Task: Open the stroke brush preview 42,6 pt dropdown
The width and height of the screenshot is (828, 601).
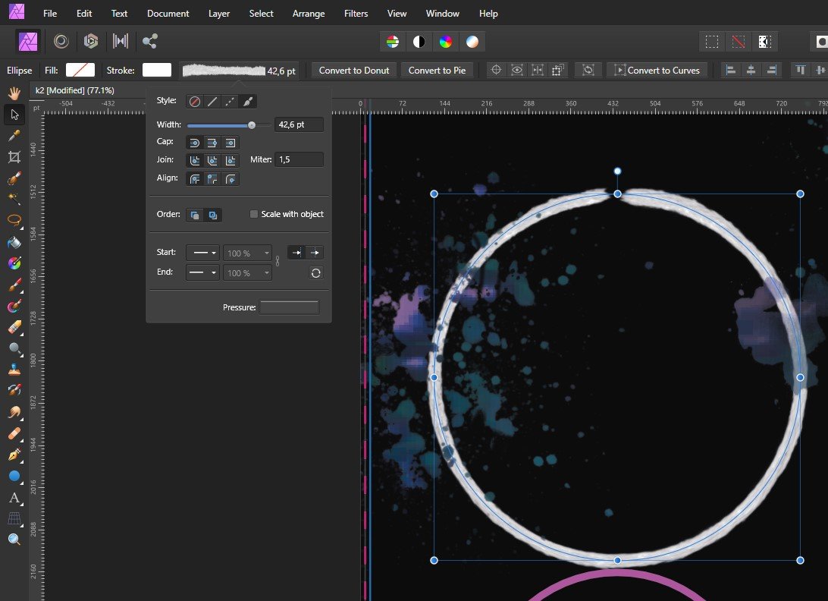Action: click(239, 71)
